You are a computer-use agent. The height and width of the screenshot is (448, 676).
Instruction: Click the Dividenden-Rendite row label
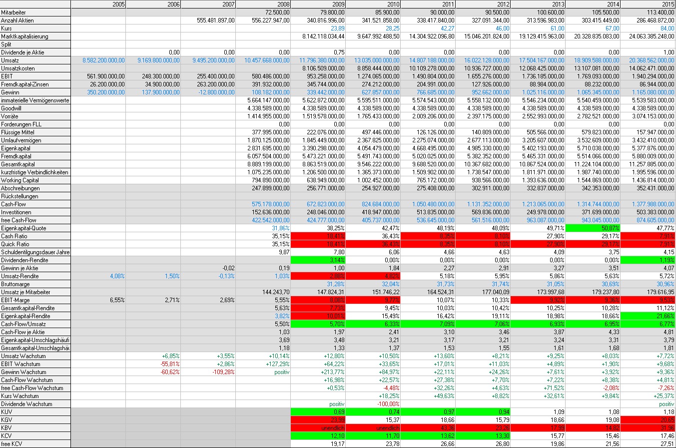[35, 260]
